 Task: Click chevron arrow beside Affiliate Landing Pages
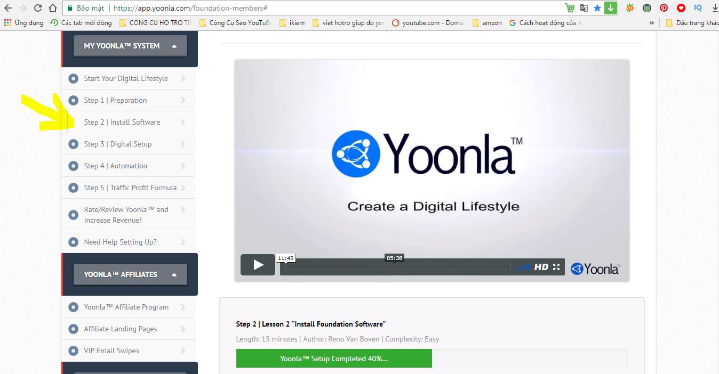183,329
